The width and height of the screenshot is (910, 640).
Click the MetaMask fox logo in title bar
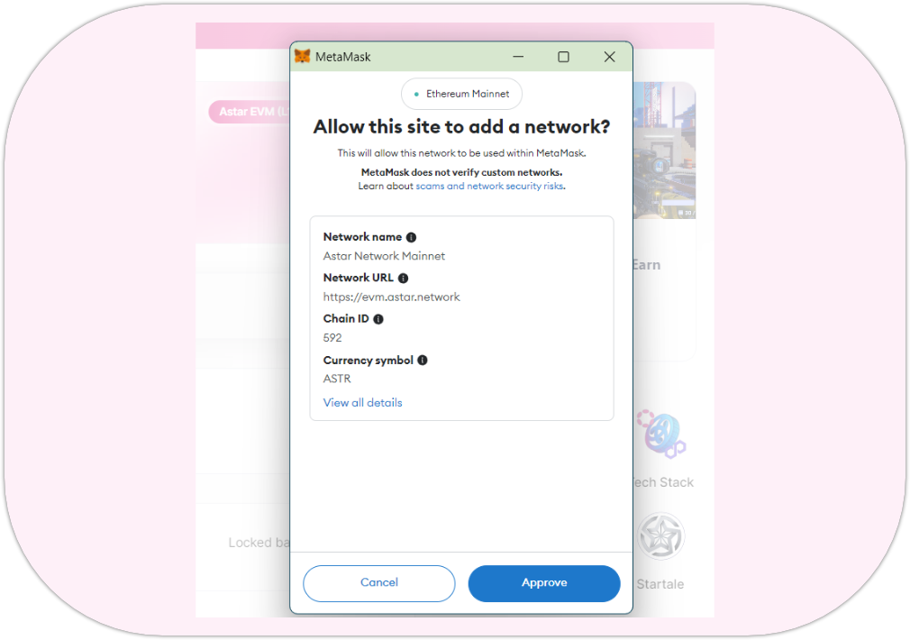tap(303, 57)
